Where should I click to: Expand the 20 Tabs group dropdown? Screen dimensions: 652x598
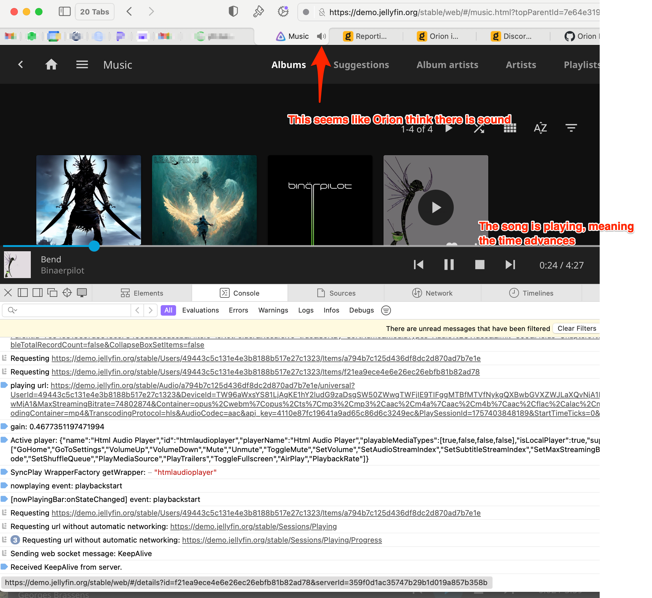coord(95,12)
